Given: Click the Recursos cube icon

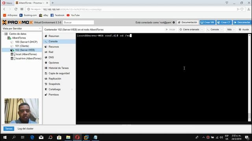Looking at the screenshot, I should tap(46, 47).
